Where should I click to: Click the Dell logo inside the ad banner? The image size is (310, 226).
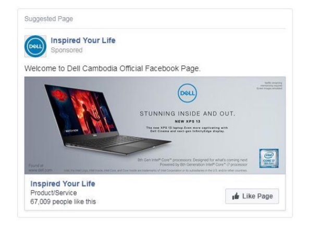187,93
